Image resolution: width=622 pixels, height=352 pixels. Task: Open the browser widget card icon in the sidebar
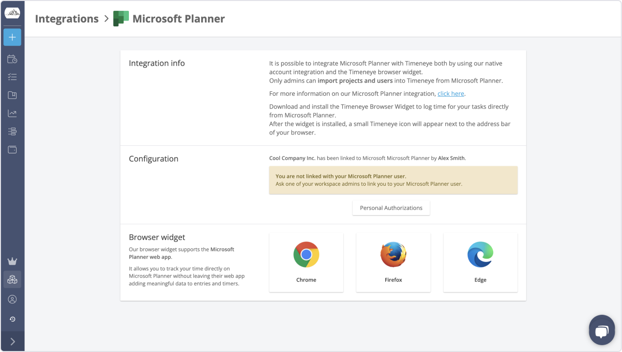[x=12, y=150]
